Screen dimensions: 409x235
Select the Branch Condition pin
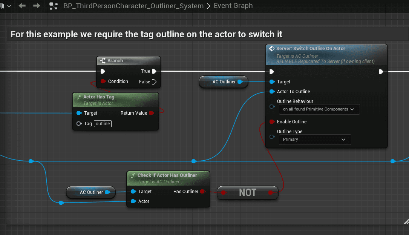click(x=103, y=81)
